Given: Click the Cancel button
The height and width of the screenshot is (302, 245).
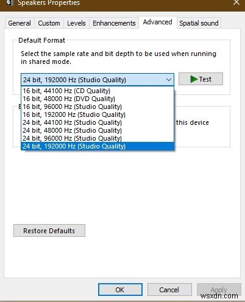Looking at the screenshot, I should coord(169,290).
